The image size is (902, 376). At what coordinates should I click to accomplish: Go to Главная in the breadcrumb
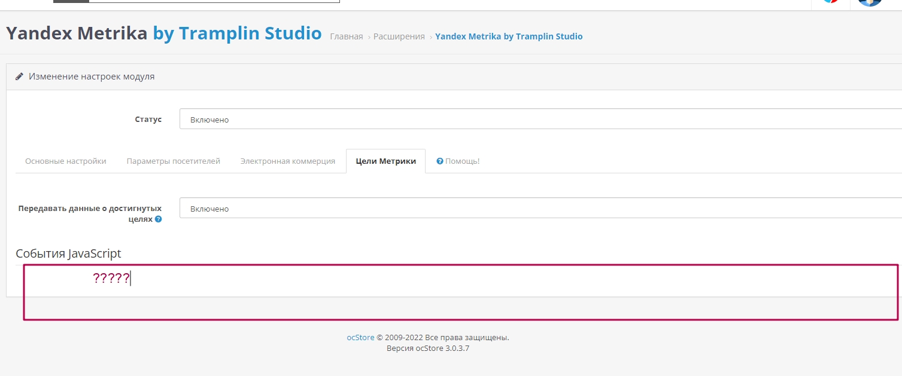point(346,36)
